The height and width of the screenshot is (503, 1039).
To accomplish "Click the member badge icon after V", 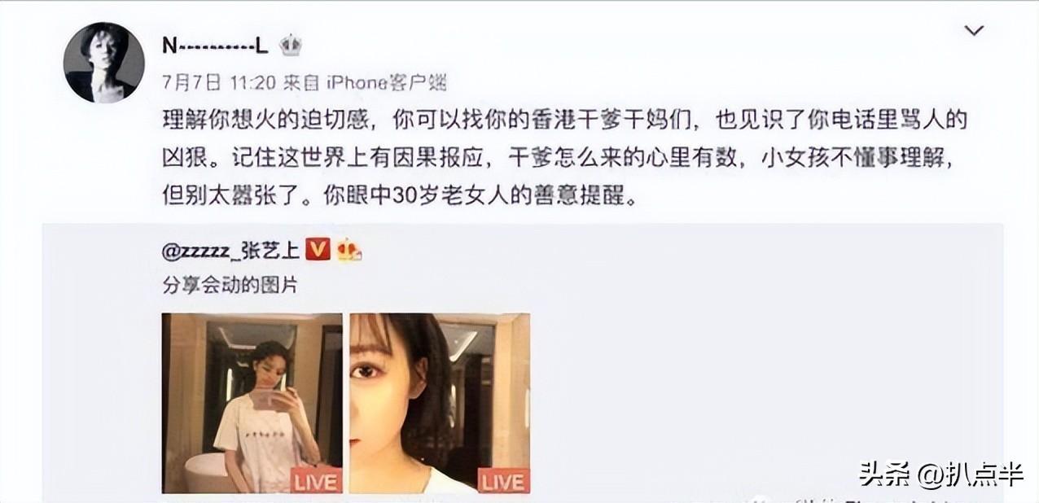I will [x=349, y=251].
